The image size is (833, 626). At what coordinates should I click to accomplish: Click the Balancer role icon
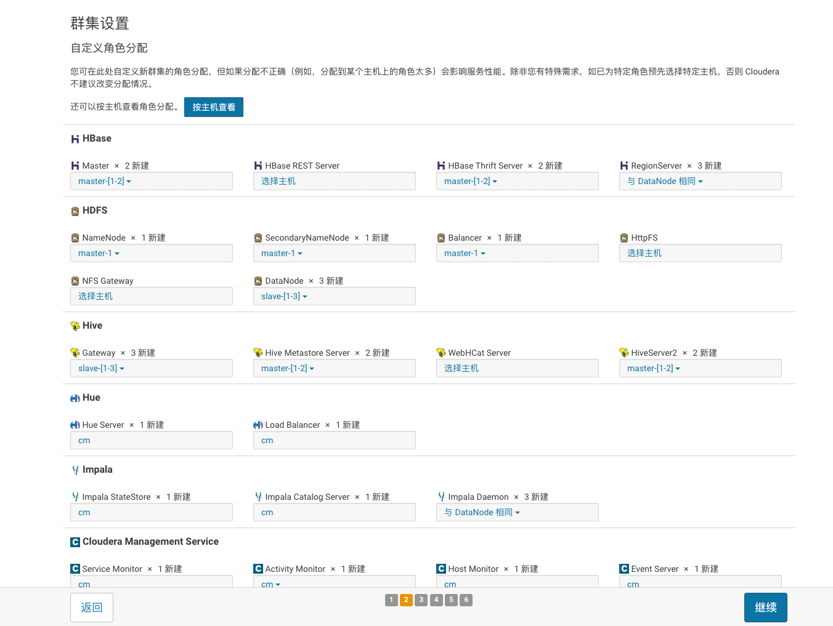click(441, 238)
